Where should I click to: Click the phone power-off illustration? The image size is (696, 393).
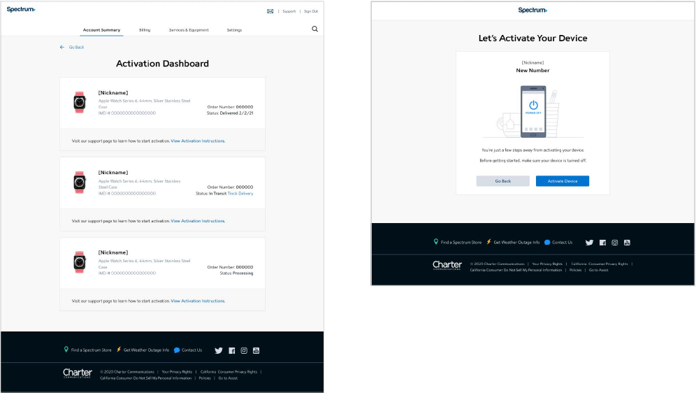coord(533,111)
